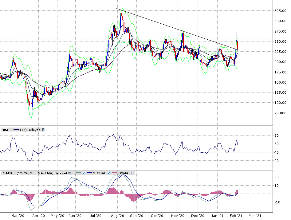Click the OSMA legend text label
Screen dimensions: 291x220
(124, 173)
